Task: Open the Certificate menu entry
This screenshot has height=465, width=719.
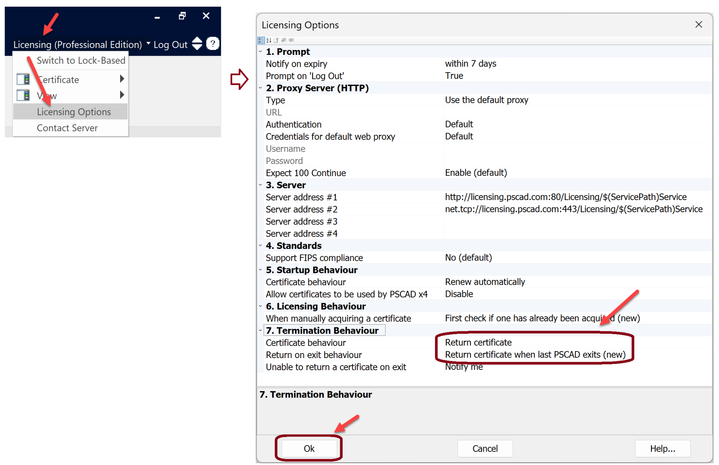Action: pos(70,80)
